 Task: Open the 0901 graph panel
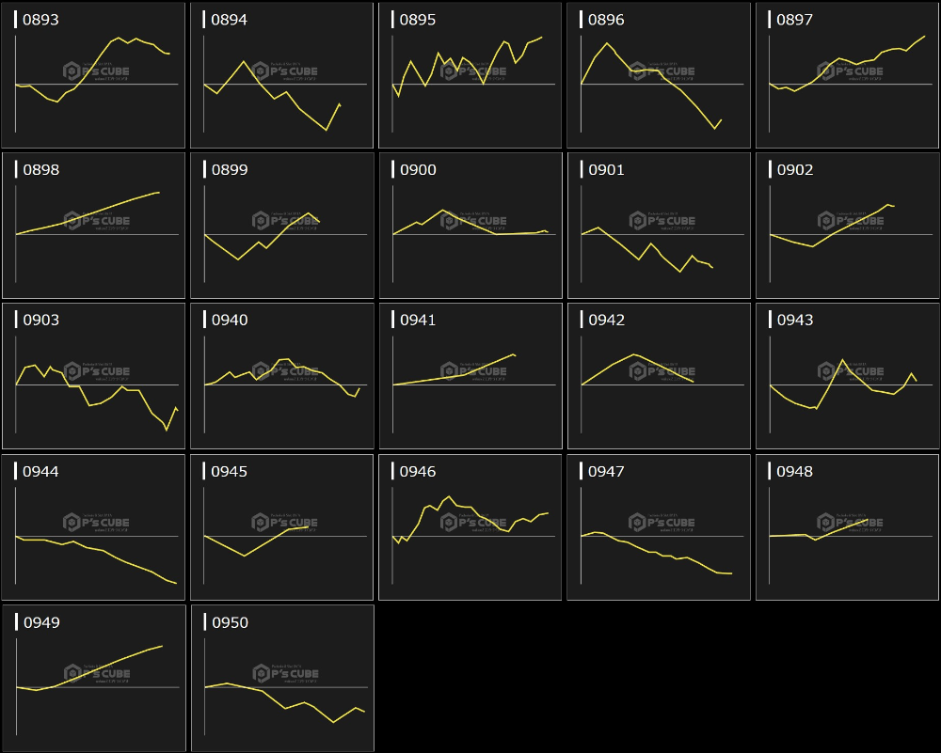click(x=658, y=226)
